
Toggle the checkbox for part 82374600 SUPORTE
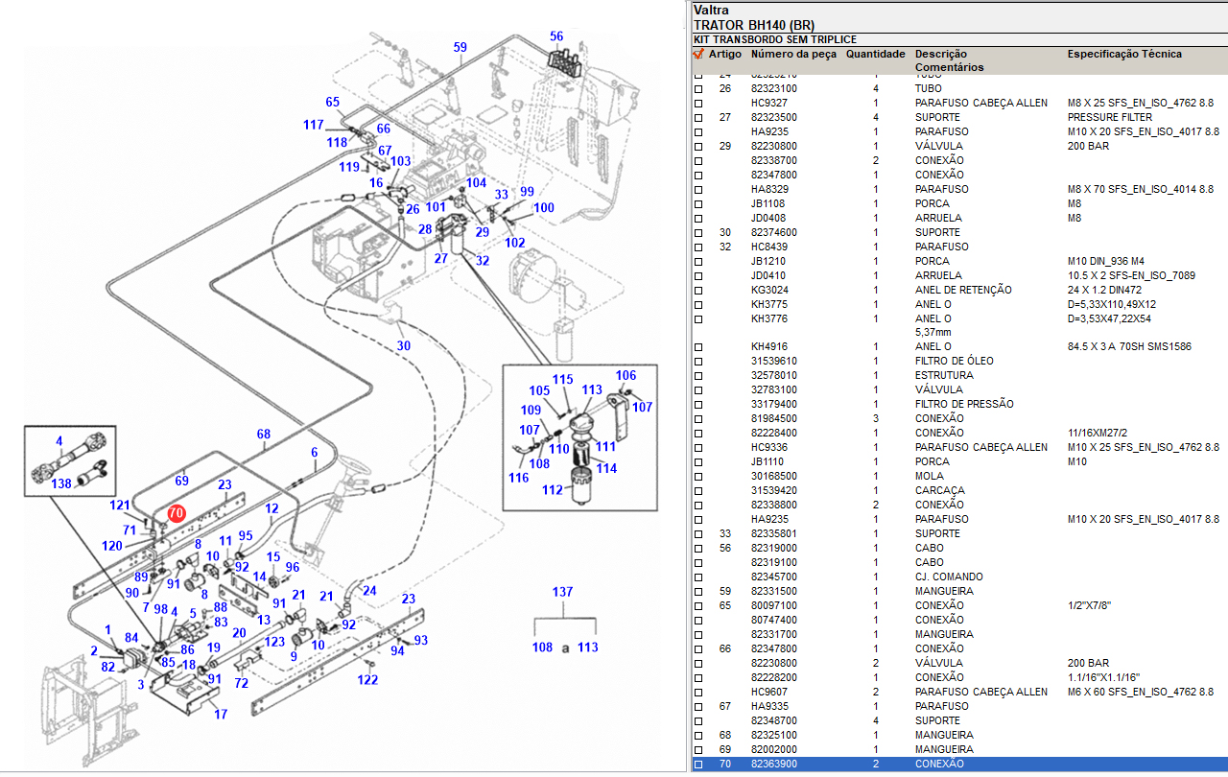click(698, 233)
